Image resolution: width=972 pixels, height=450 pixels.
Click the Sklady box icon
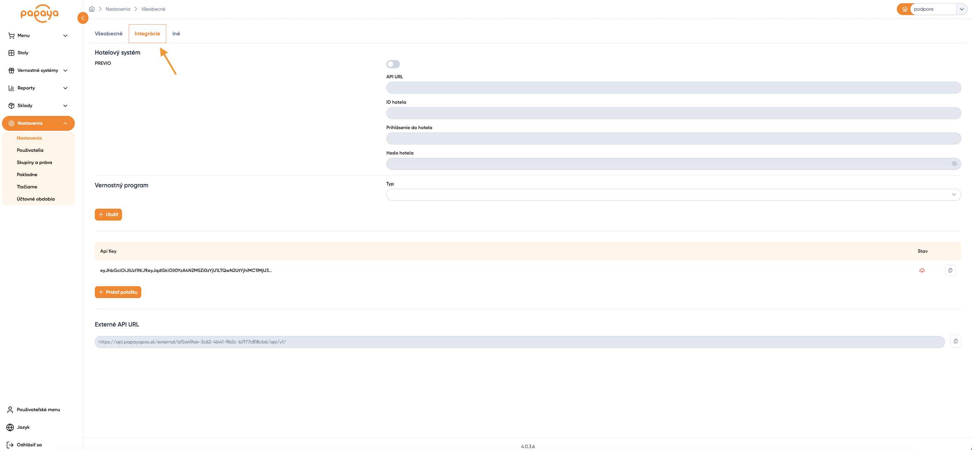click(x=11, y=106)
